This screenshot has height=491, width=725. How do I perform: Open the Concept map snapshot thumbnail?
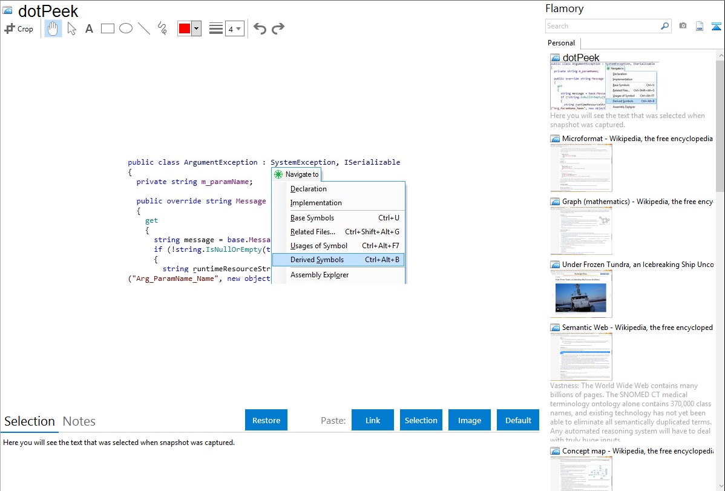tap(581, 474)
